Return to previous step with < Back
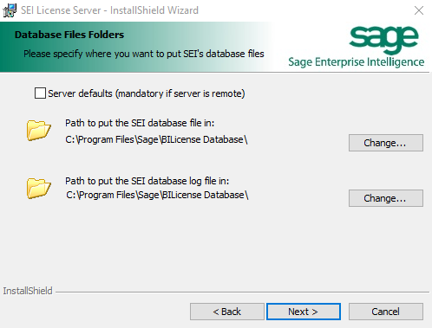The height and width of the screenshot is (328, 432). point(227,312)
